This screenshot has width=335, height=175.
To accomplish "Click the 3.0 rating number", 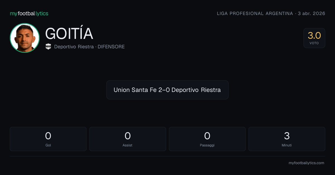I will (314, 36).
